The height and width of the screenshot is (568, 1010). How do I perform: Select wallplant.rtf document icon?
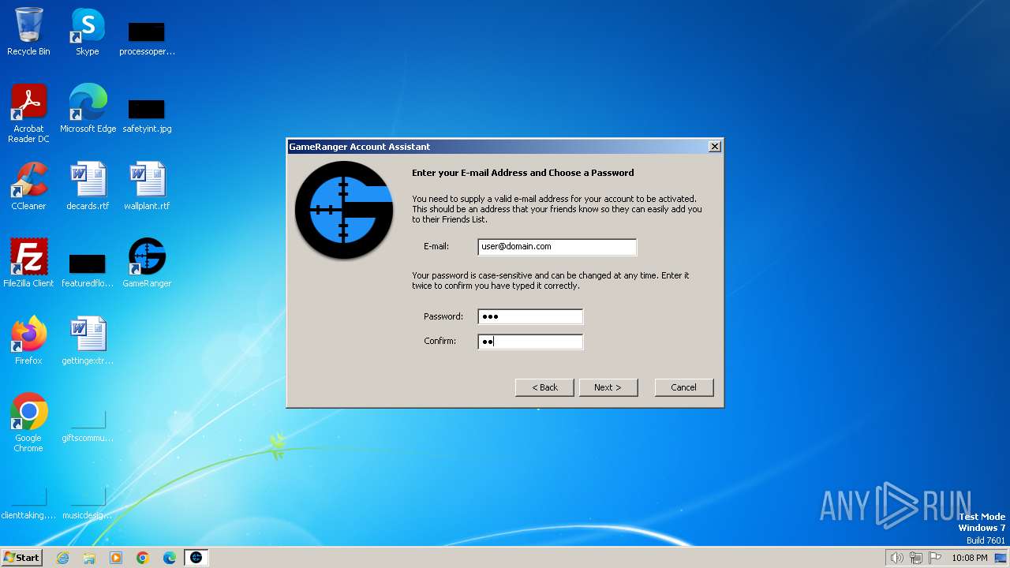point(147,186)
